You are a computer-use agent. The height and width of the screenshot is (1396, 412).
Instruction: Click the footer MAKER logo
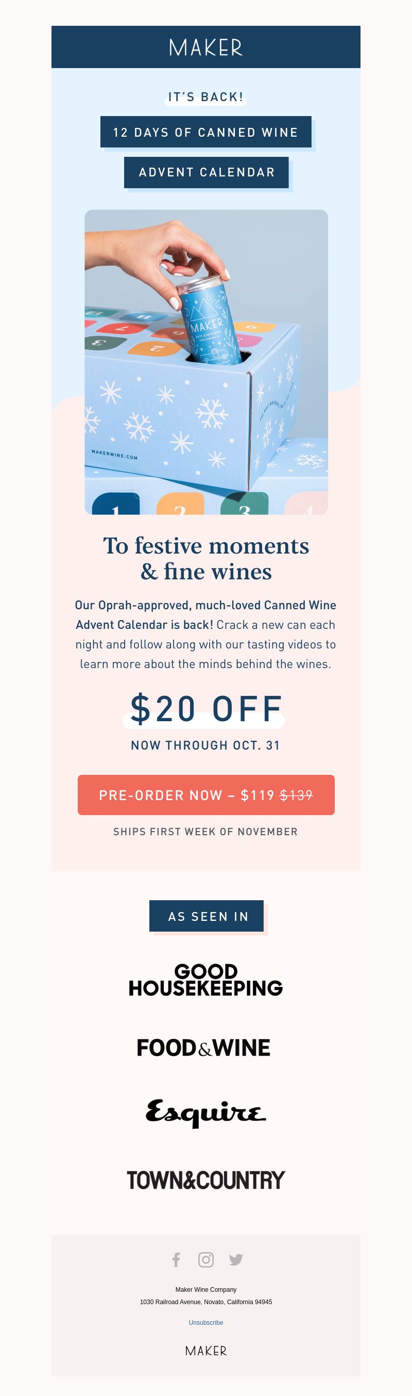(206, 1351)
